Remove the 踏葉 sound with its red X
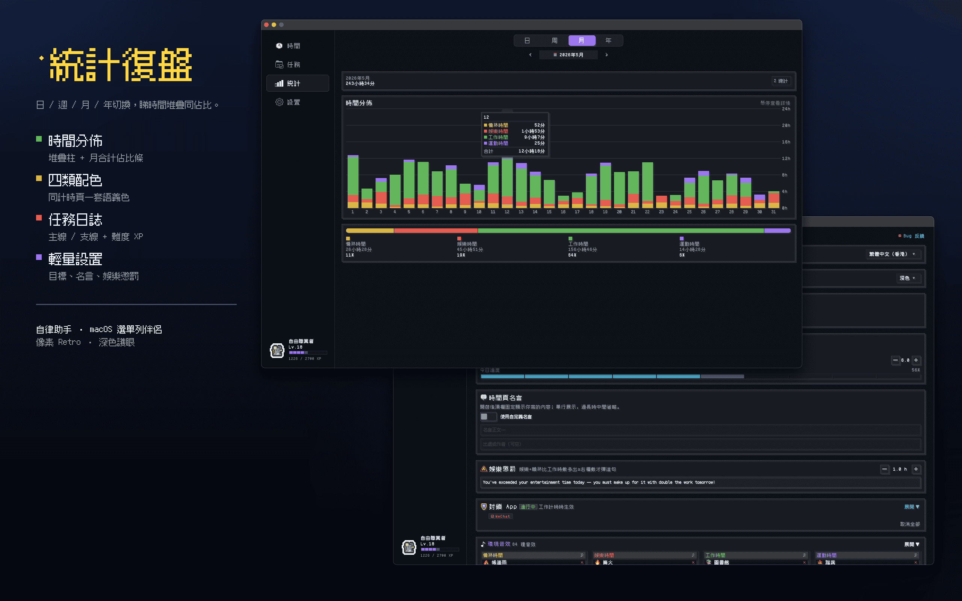 click(x=915, y=562)
